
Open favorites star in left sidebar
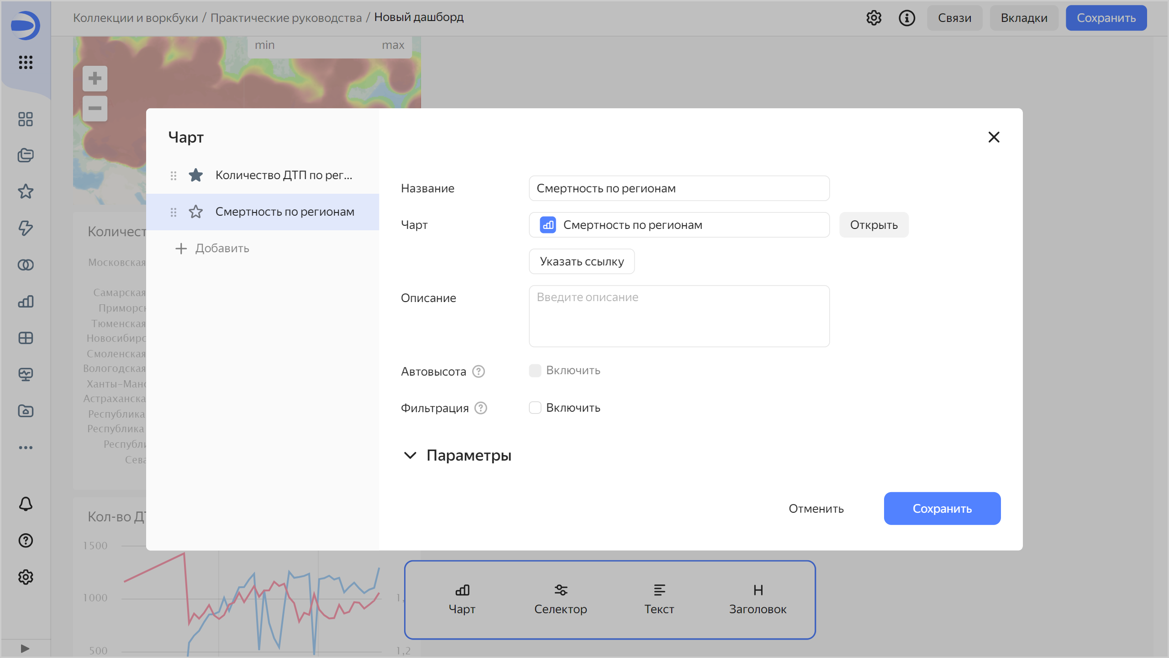pyautogui.click(x=26, y=191)
